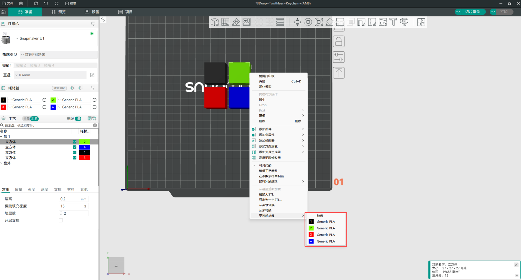Screen dimensions: 521x280
Task: Toggle the 高级 advanced mode switch
Action: pyautogui.click(x=78, y=118)
